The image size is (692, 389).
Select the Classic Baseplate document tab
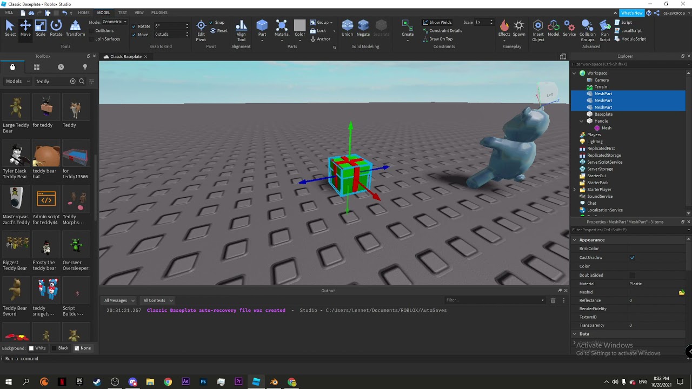pyautogui.click(x=125, y=57)
